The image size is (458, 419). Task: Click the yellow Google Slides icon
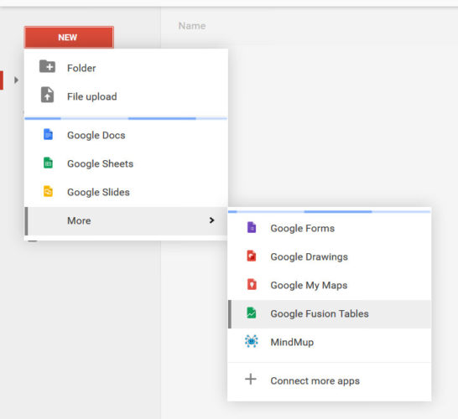(x=48, y=191)
